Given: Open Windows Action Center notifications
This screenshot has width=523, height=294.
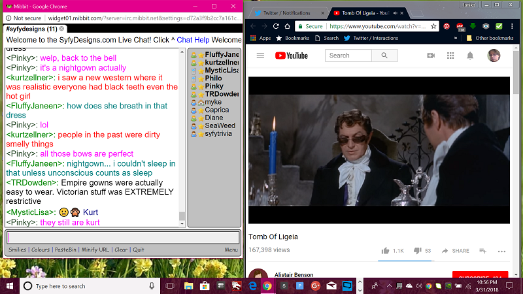Looking at the screenshot, I should click(509, 286).
